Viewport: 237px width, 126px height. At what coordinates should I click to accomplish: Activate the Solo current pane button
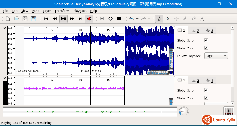pos(119,19)
